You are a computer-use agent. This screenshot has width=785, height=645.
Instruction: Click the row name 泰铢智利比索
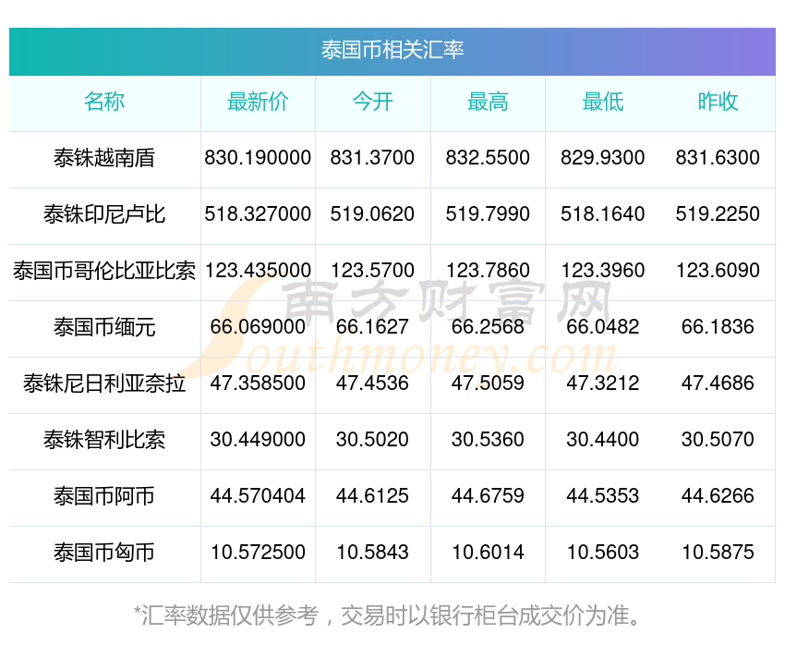(104, 440)
